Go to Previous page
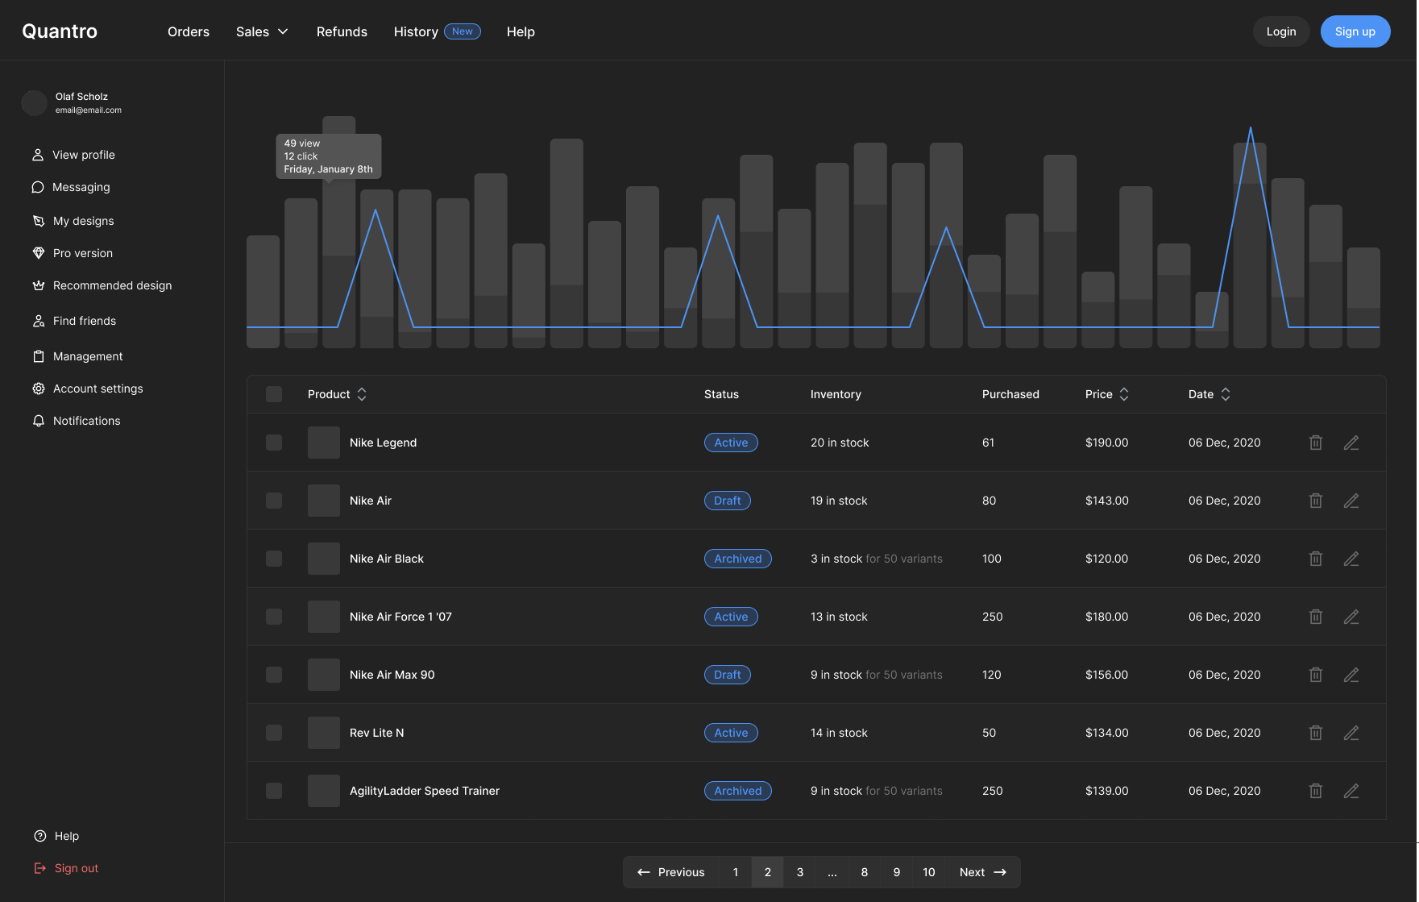This screenshot has height=902, width=1419. pyautogui.click(x=671, y=872)
